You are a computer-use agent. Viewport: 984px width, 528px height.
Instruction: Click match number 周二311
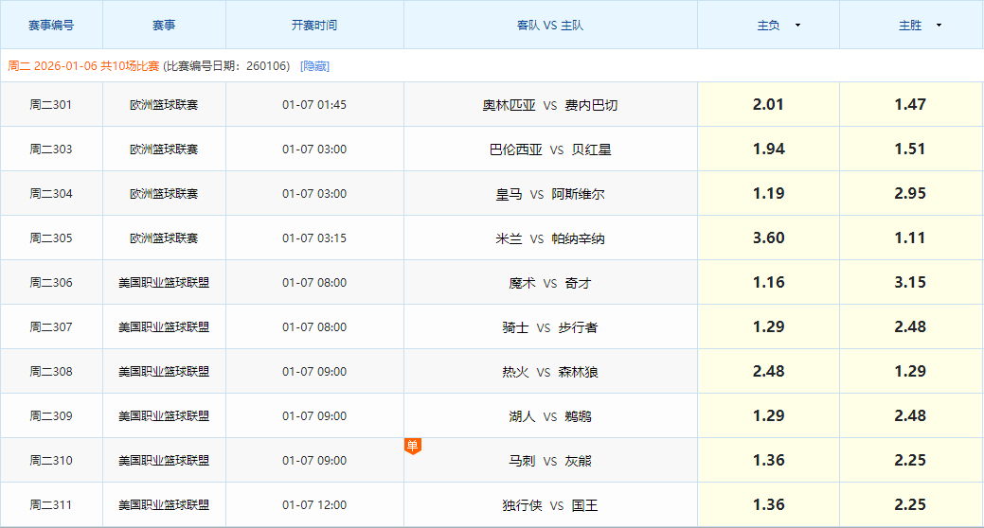pos(51,505)
